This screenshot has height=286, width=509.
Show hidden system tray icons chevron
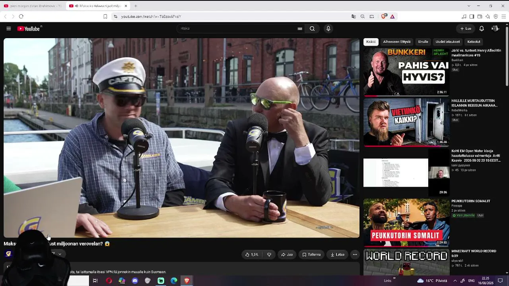455,281
